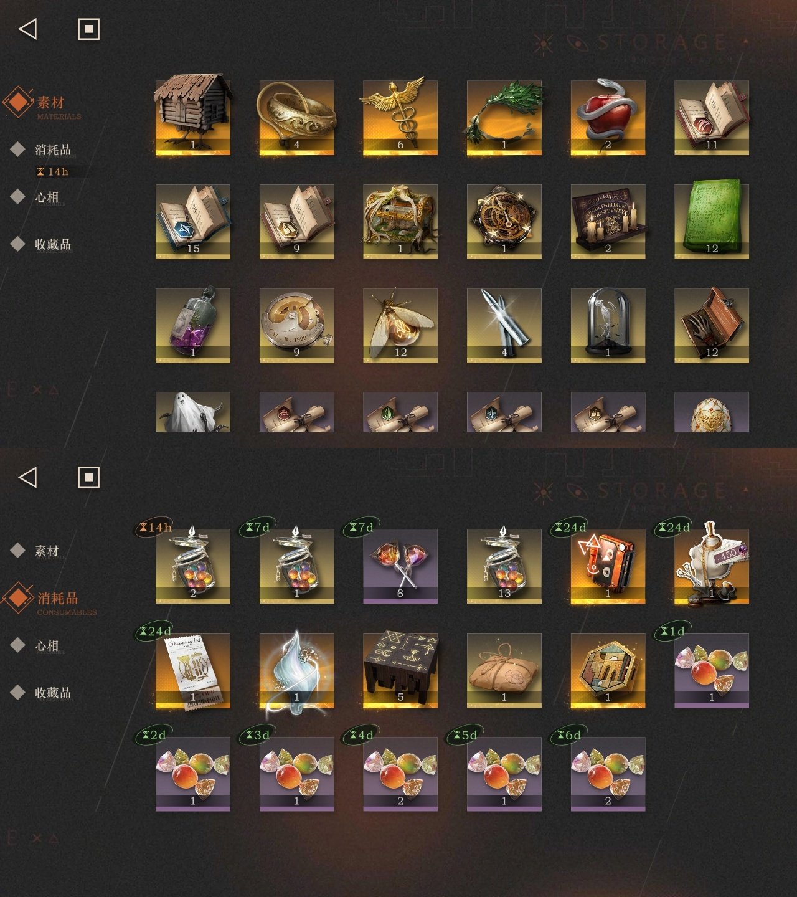
Task: Choose the glowing moth bulb item
Action: tap(400, 325)
